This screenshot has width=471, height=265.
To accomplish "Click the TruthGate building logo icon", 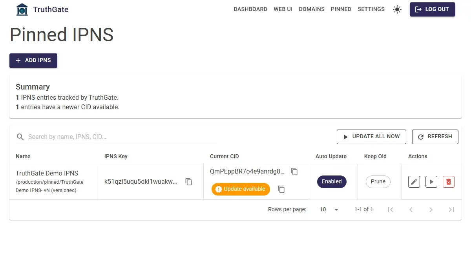I will tap(22, 9).
